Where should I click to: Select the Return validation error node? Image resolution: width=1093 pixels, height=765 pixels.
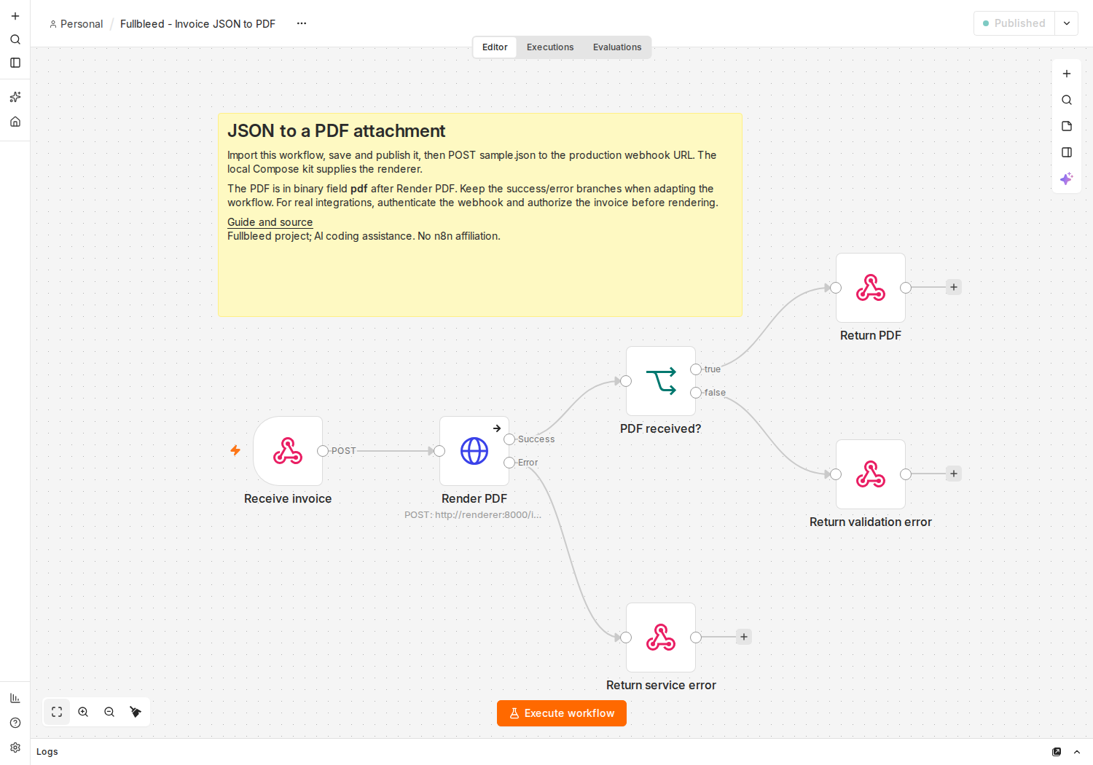871,474
